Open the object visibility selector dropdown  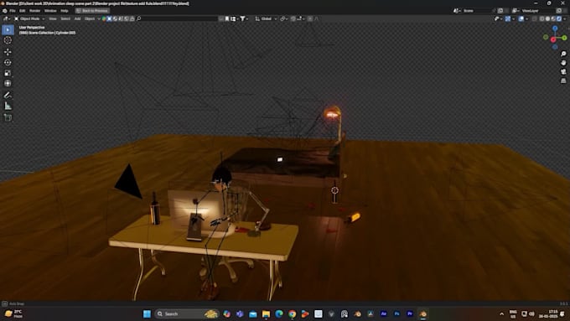click(x=499, y=18)
